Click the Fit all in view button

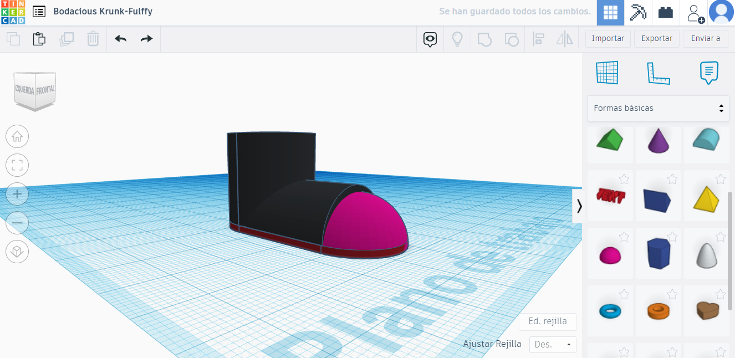coord(17,165)
